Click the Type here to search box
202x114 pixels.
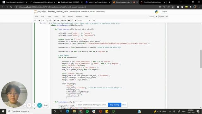29,111
